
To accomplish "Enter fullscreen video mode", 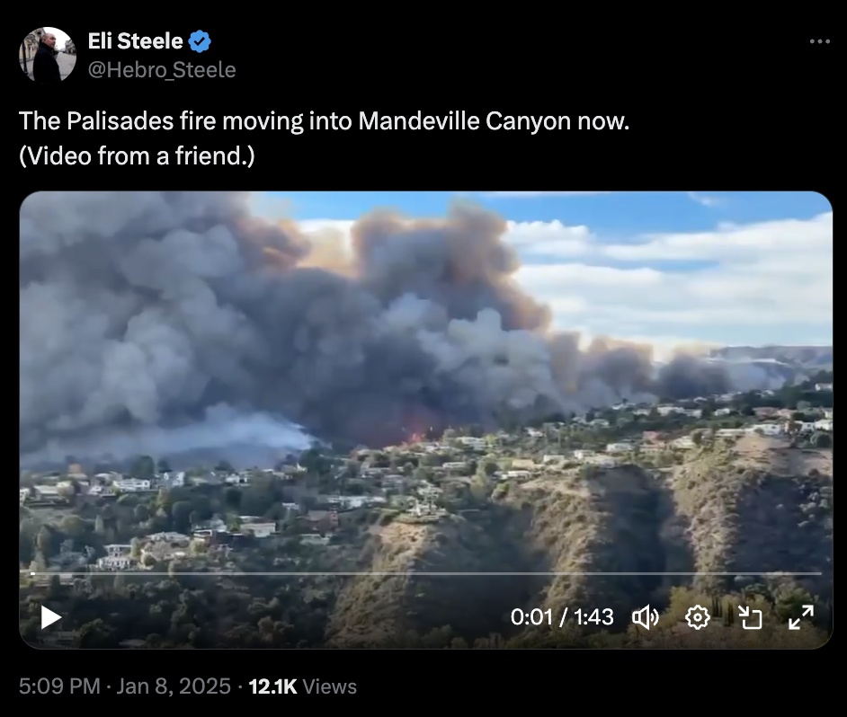I will pyautogui.click(x=801, y=617).
